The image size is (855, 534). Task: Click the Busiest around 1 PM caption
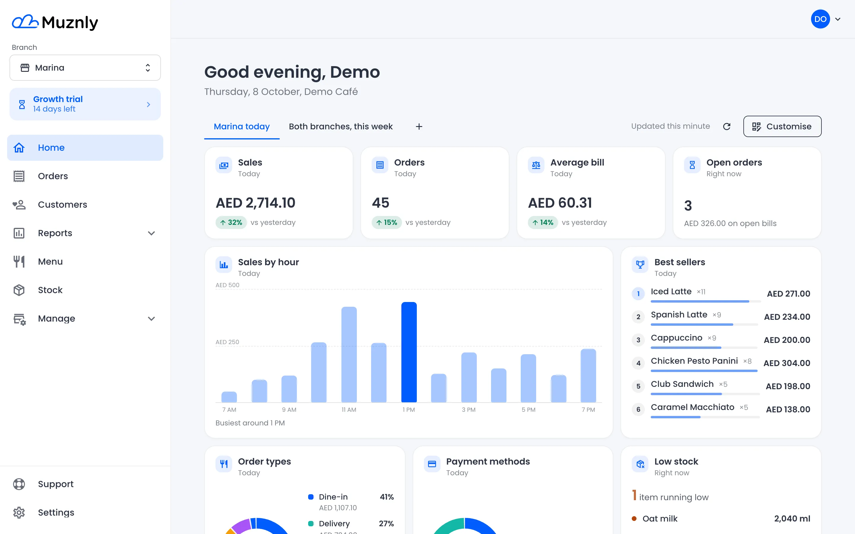pos(250,423)
